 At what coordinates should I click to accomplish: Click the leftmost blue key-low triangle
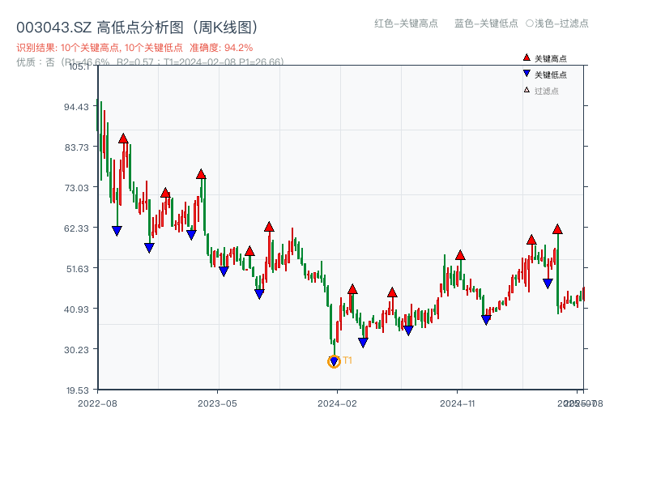click(117, 231)
